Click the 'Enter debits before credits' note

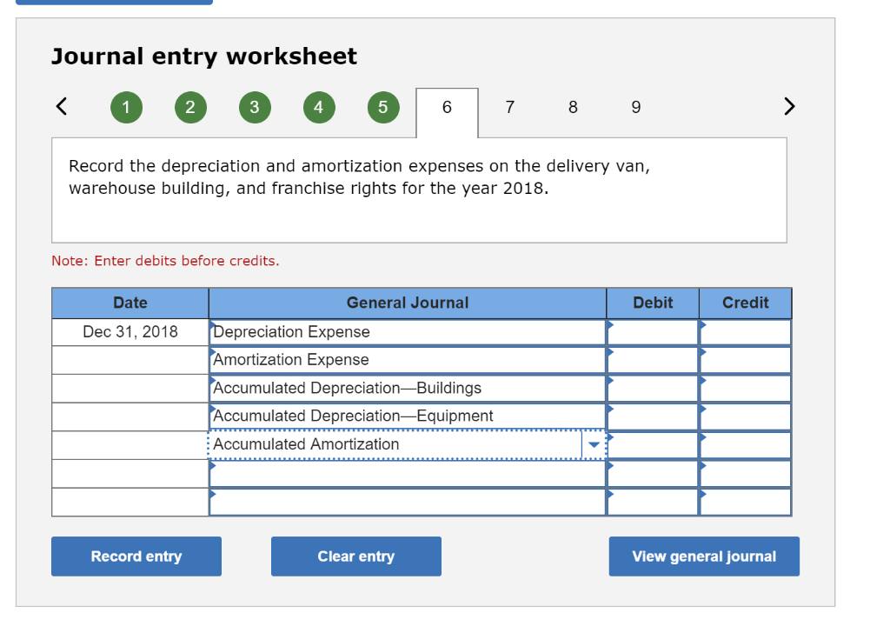(x=165, y=261)
